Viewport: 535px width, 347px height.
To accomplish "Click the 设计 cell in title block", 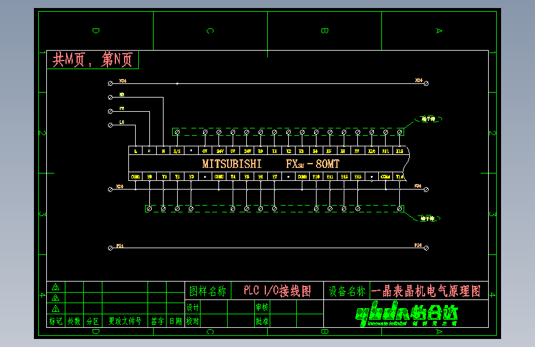I will [x=193, y=307].
